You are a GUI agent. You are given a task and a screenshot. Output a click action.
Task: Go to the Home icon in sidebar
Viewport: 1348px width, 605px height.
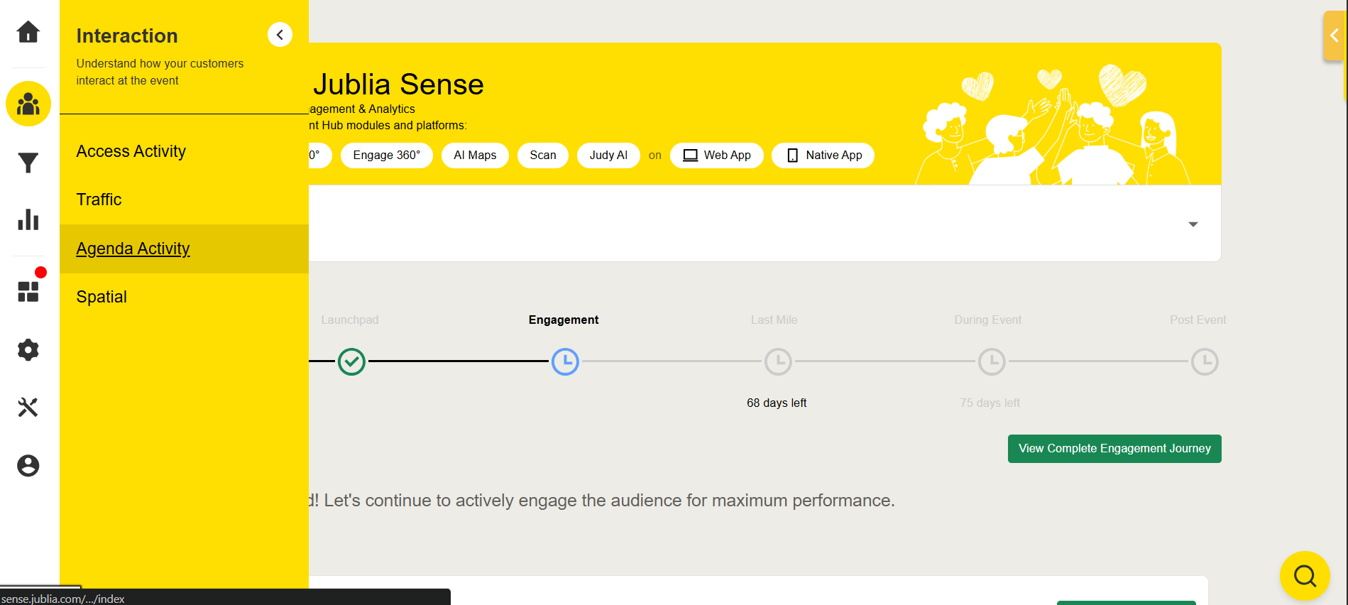[x=28, y=32]
